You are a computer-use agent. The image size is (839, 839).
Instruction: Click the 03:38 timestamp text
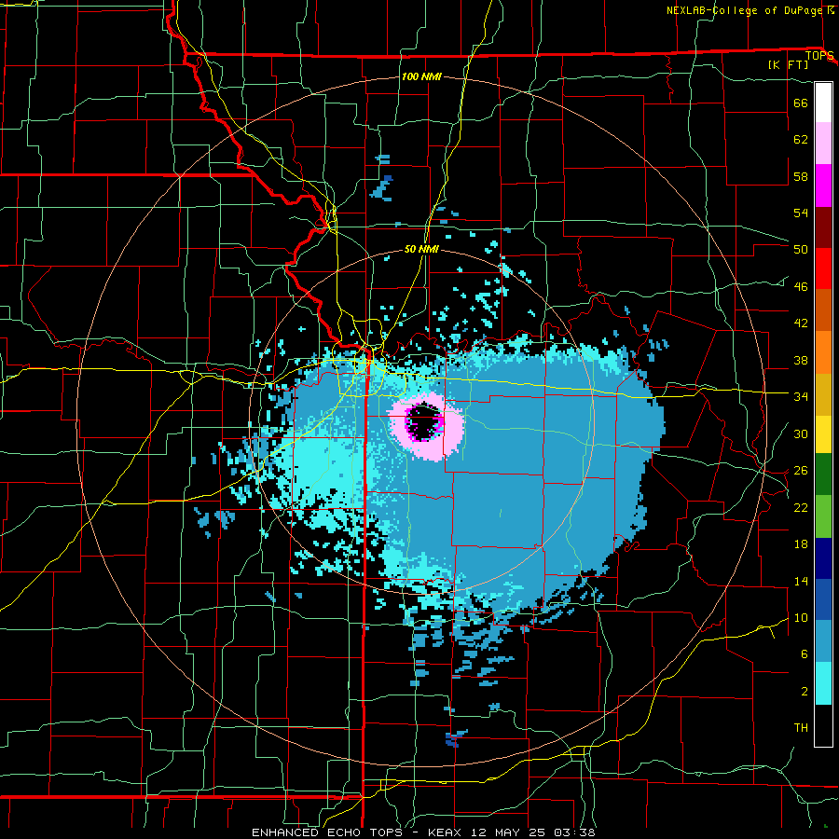click(572, 832)
